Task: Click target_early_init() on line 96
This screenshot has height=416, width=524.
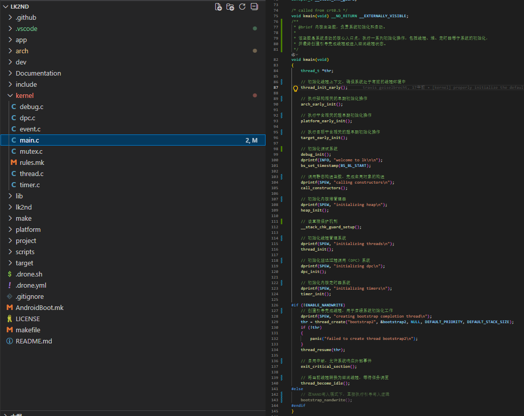Action: (x=324, y=137)
